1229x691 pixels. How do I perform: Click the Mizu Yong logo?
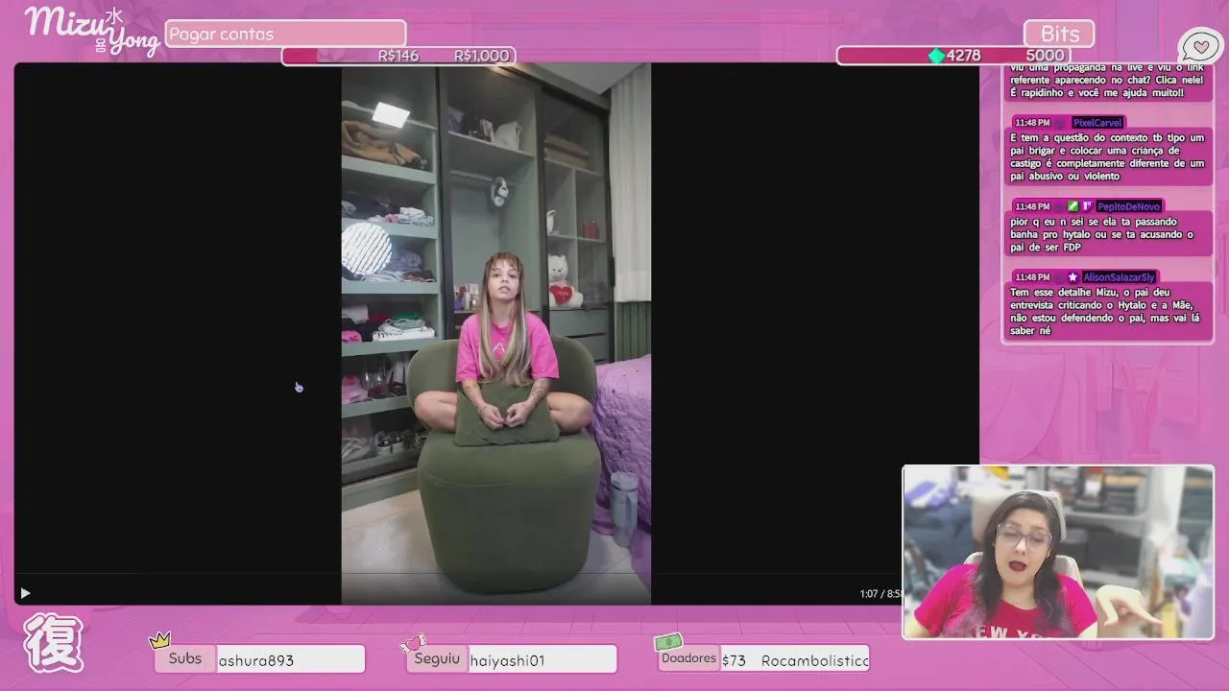point(91,31)
